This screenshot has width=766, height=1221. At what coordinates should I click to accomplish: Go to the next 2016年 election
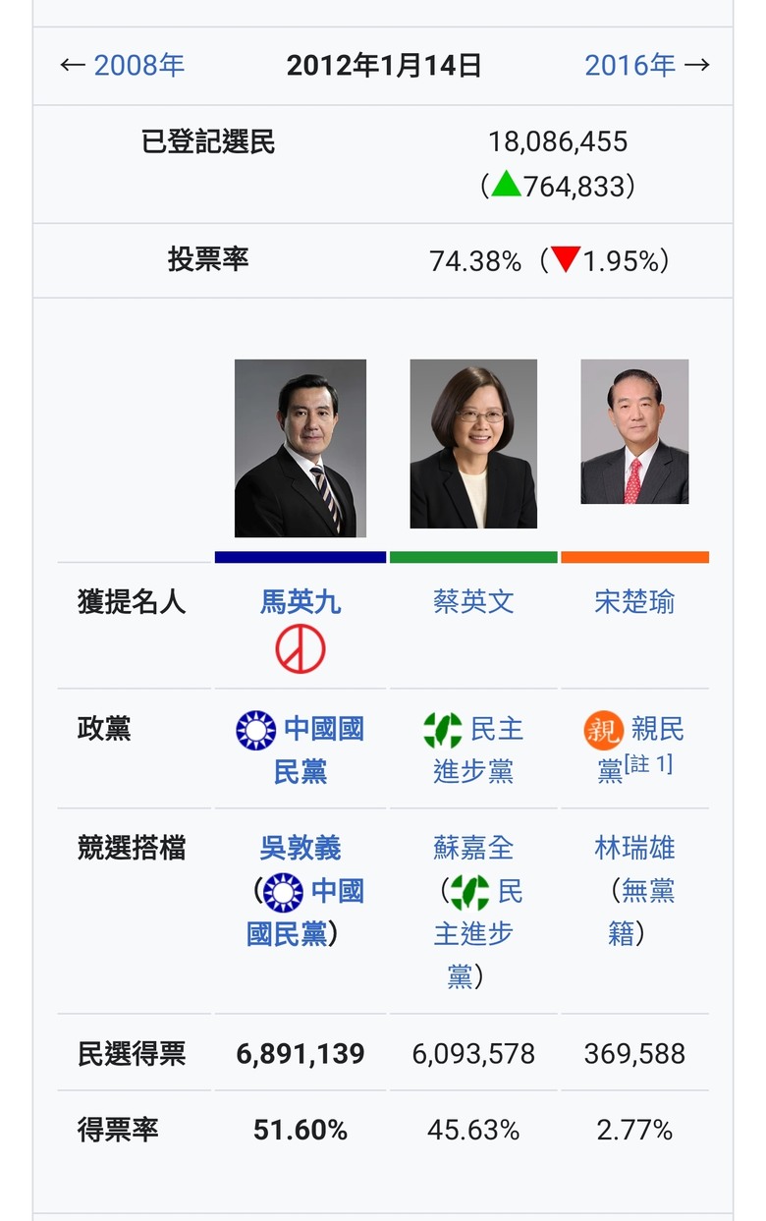tap(629, 65)
